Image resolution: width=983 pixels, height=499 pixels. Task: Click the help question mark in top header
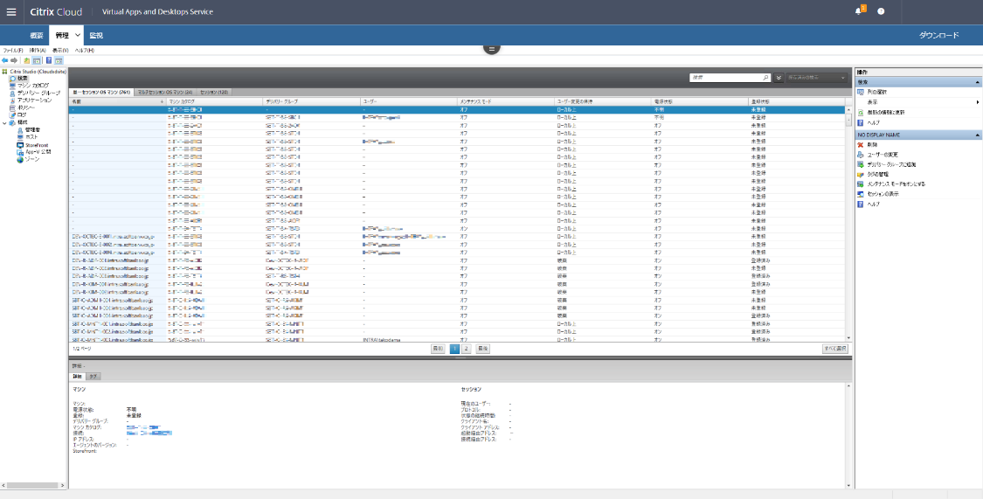point(881,11)
